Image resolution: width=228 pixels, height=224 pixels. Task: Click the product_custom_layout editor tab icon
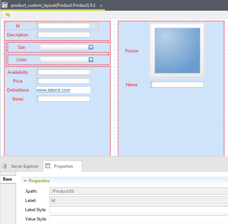pos(5,6)
